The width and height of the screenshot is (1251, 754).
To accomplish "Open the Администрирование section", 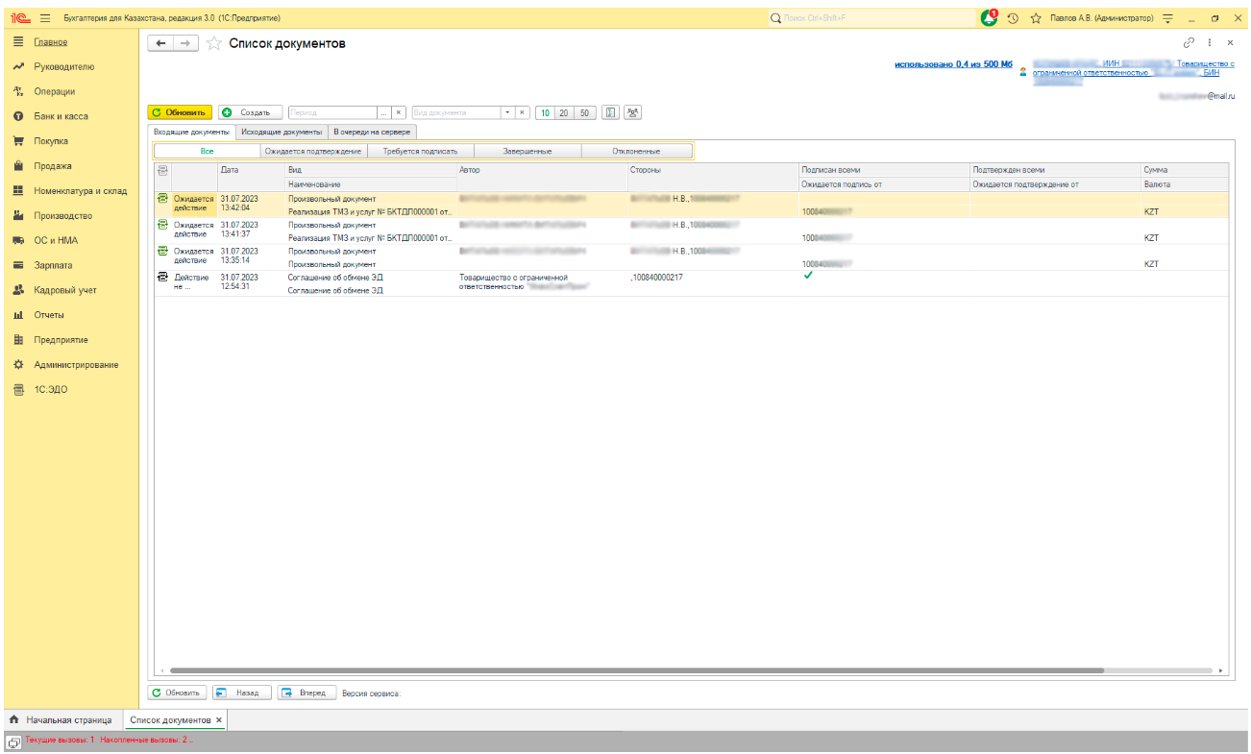I will 76,365.
